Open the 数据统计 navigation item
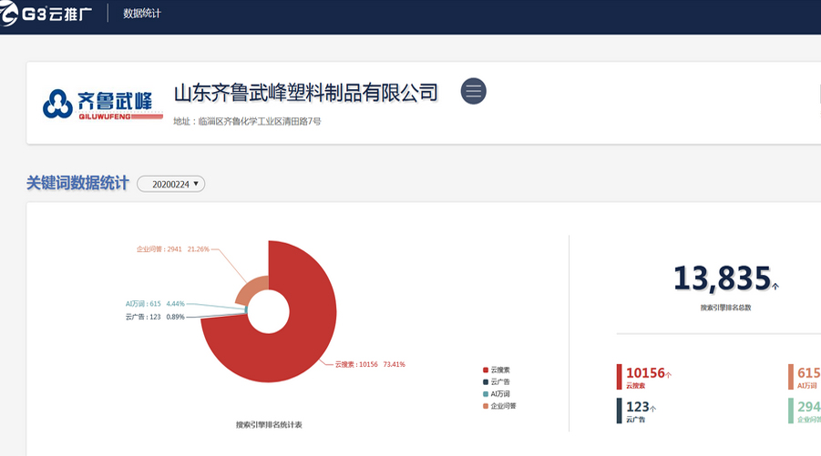 (142, 14)
